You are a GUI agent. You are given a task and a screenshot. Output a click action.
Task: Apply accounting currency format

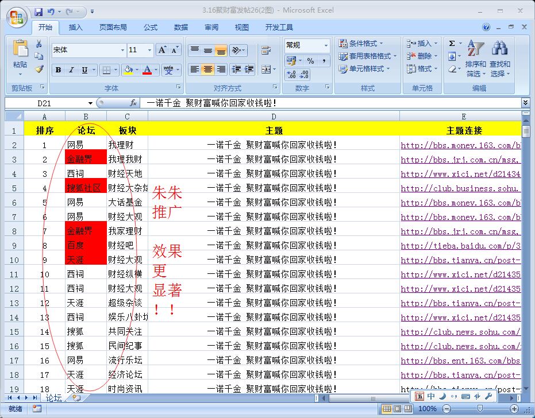(x=291, y=61)
